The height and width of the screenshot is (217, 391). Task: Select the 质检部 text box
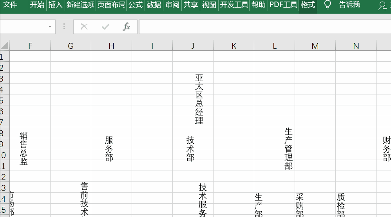coord(340,205)
